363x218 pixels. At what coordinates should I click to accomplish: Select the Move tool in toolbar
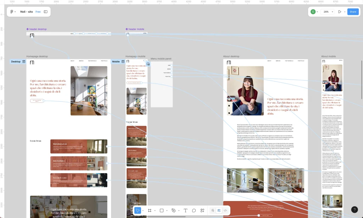click(138, 211)
